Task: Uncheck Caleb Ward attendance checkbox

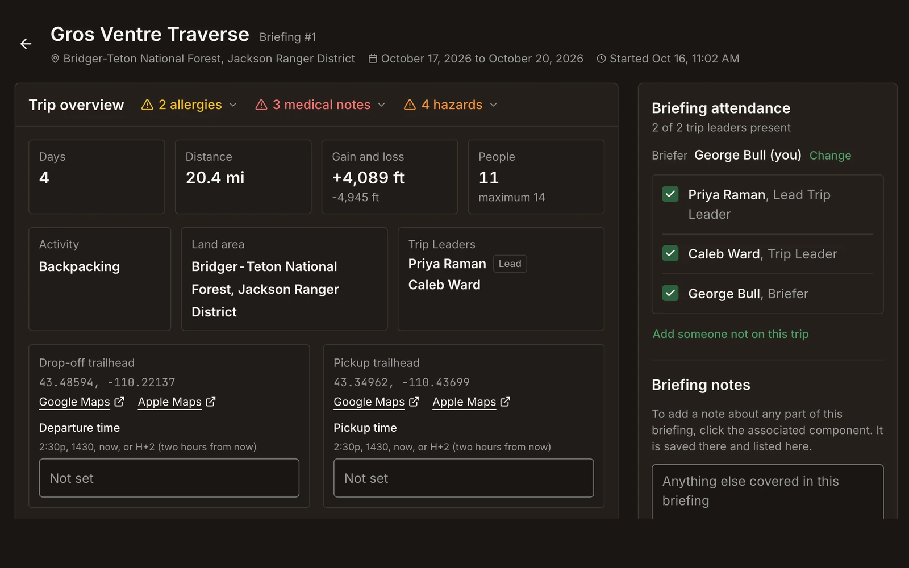Action: pos(670,253)
